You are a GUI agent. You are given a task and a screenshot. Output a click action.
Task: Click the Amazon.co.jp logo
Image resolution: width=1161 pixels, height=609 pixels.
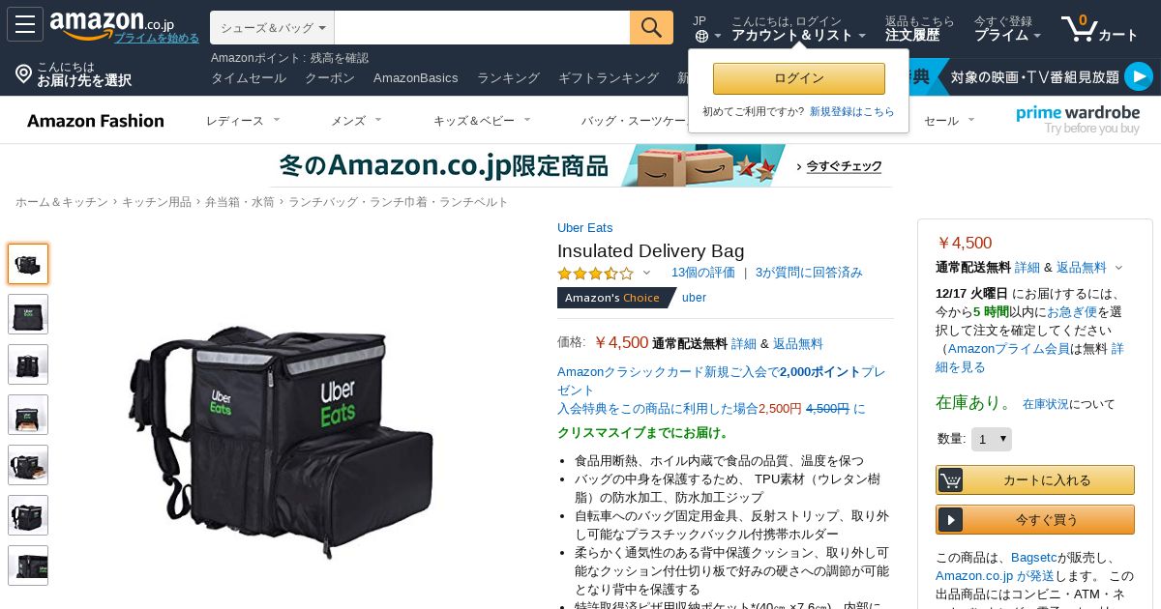tap(111, 24)
